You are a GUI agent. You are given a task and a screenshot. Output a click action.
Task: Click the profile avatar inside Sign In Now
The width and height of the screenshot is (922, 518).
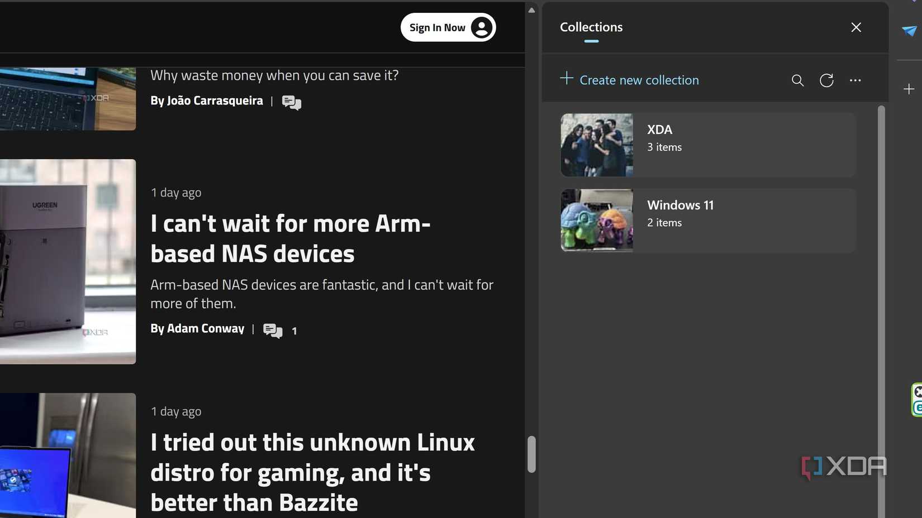481,27
